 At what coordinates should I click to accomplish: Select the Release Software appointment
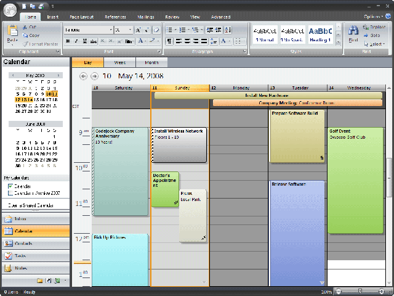click(297, 233)
